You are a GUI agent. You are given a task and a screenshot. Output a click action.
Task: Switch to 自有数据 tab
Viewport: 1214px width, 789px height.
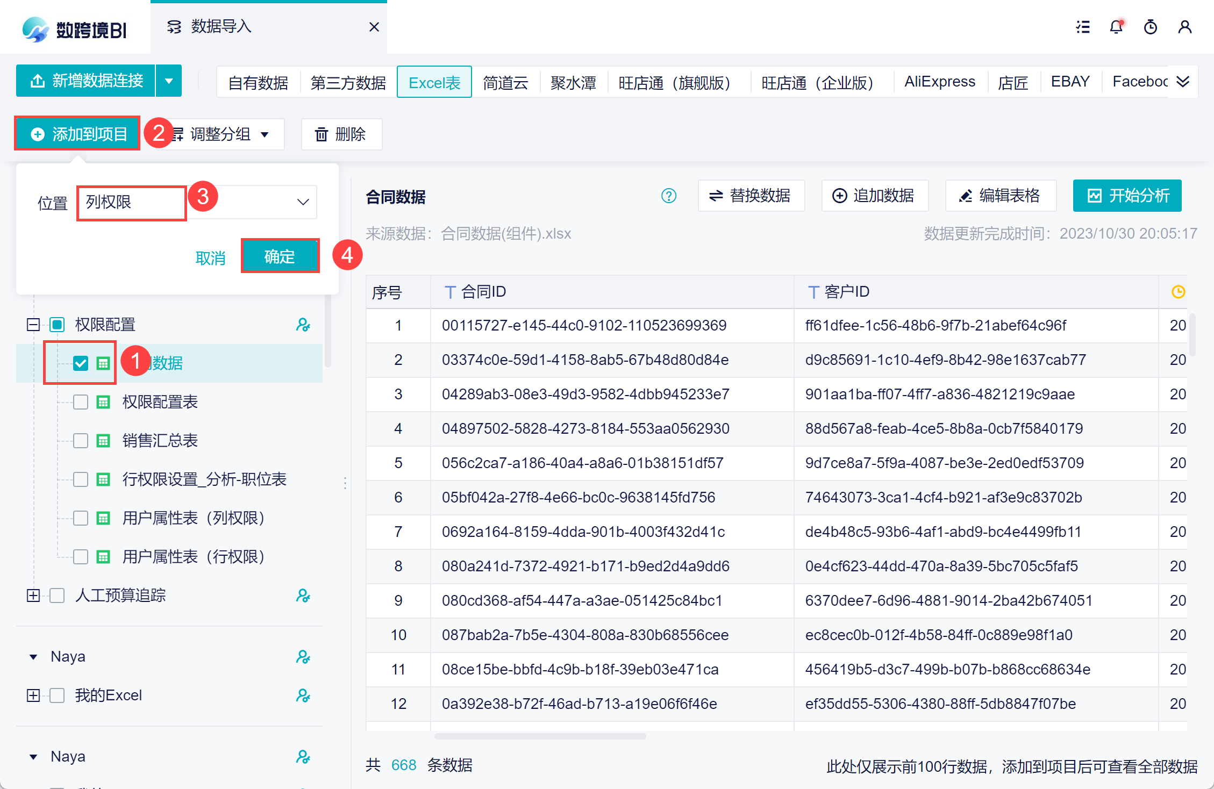coord(258,82)
